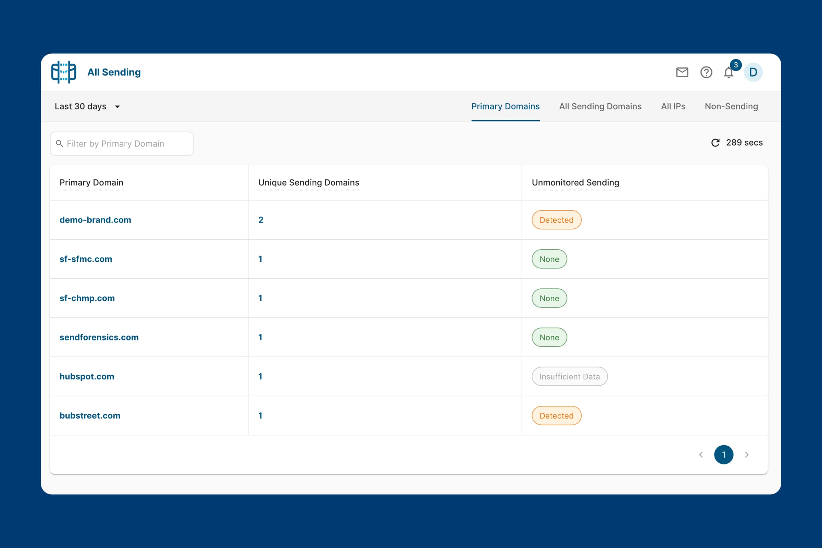Image resolution: width=822 pixels, height=548 pixels.
Task: Switch to All Sending Domains tab
Action: [600, 107]
